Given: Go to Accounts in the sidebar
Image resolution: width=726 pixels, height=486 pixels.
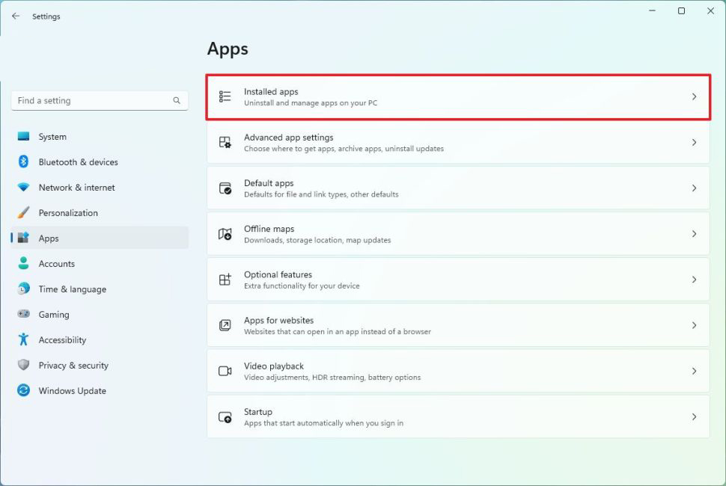Looking at the screenshot, I should point(56,264).
